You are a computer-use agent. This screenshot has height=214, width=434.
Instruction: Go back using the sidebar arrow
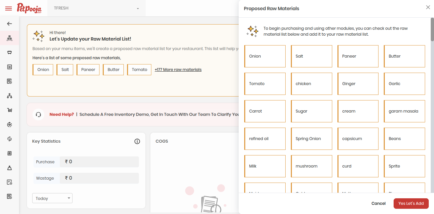[10, 24]
